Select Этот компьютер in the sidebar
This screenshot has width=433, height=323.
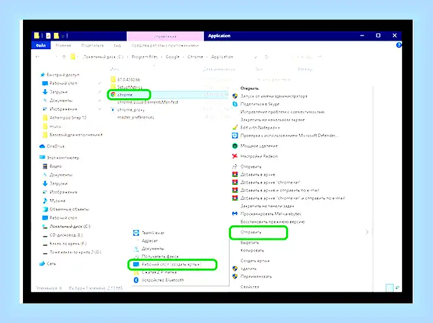[60, 157]
